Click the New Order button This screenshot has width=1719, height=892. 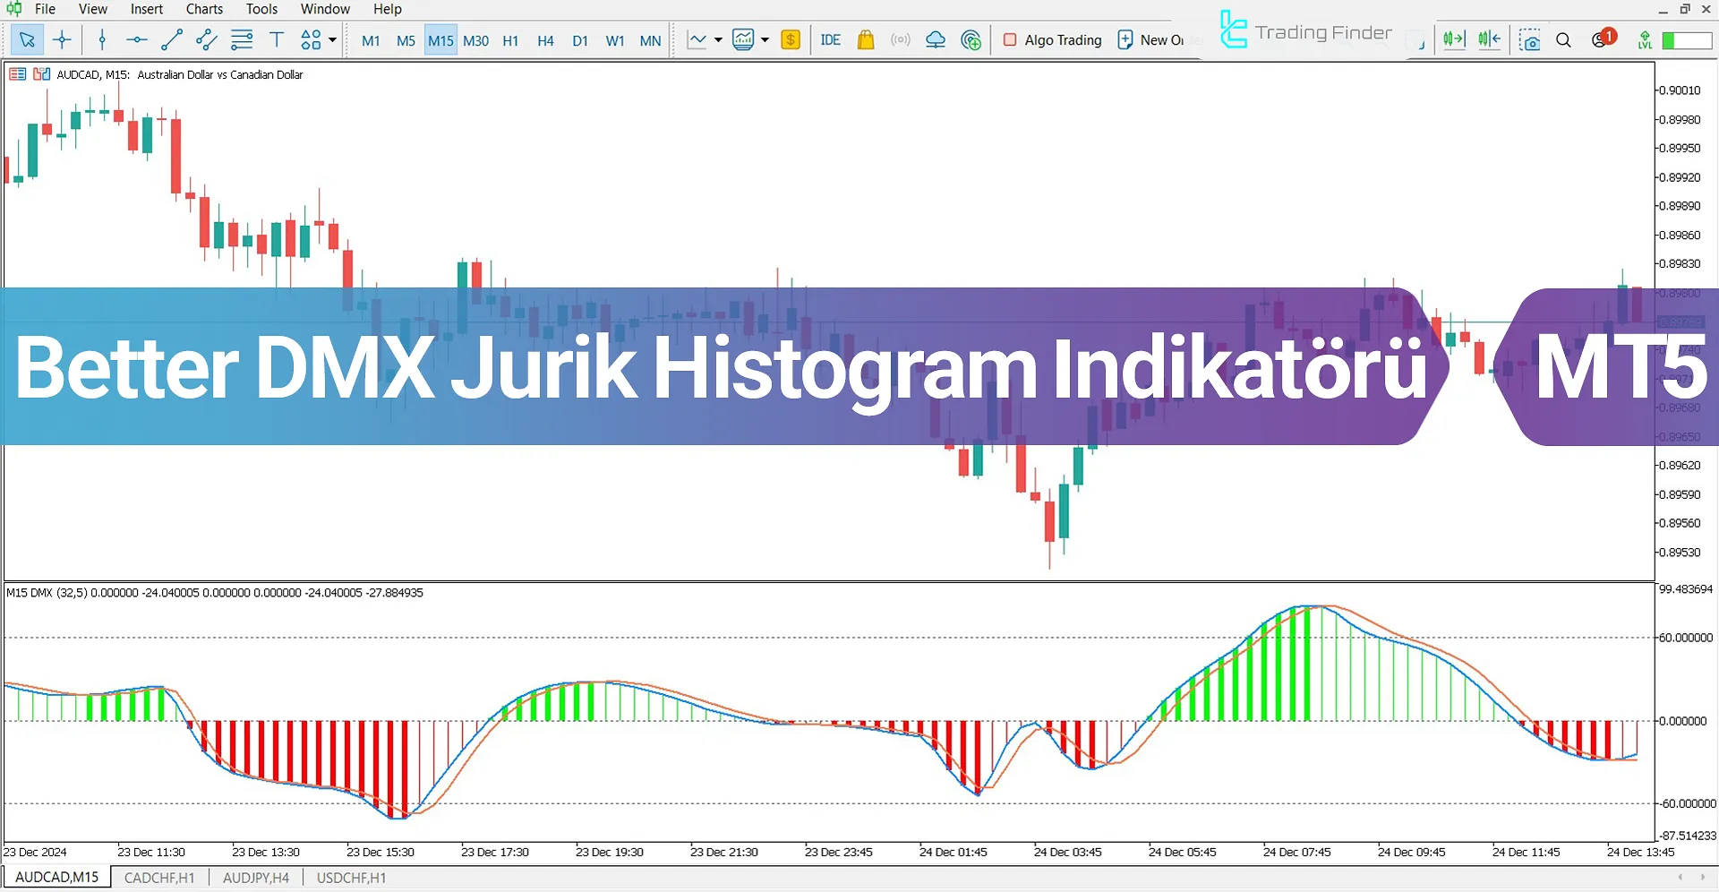point(1157,39)
